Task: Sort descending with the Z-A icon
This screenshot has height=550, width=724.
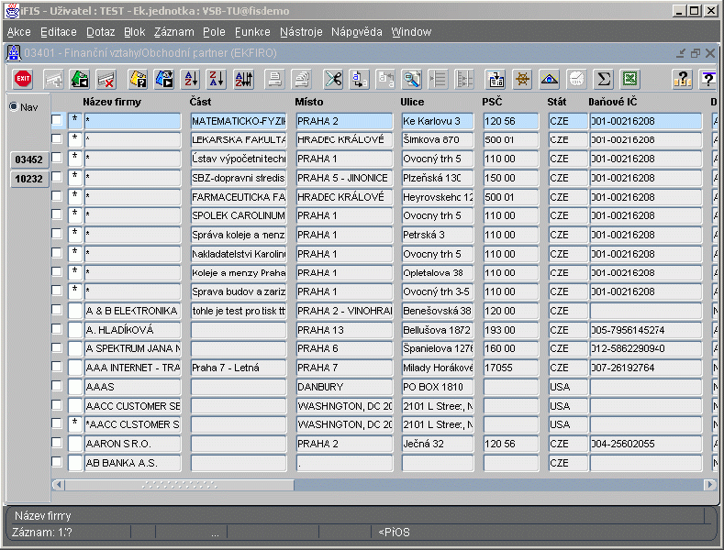Action: coord(217,79)
